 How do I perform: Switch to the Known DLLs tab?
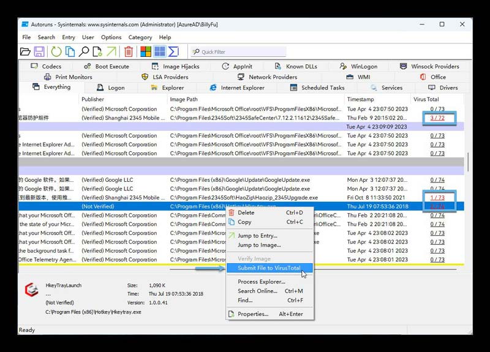pyautogui.click(x=296, y=66)
